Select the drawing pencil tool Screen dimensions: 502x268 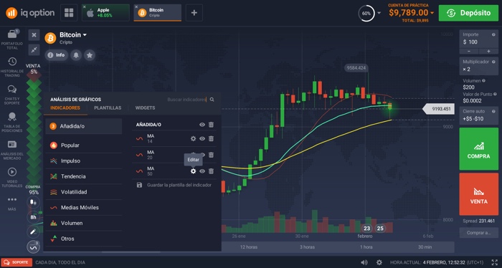point(33,232)
